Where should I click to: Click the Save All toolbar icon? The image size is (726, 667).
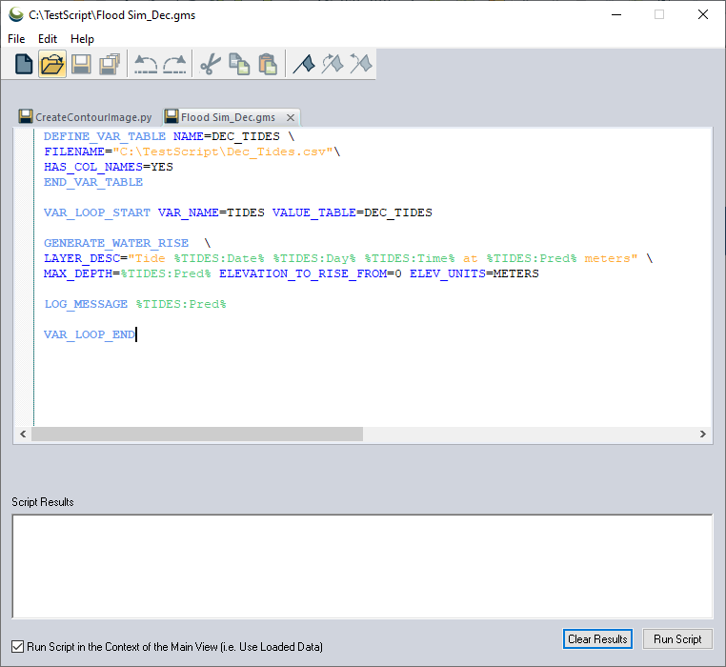(110, 65)
